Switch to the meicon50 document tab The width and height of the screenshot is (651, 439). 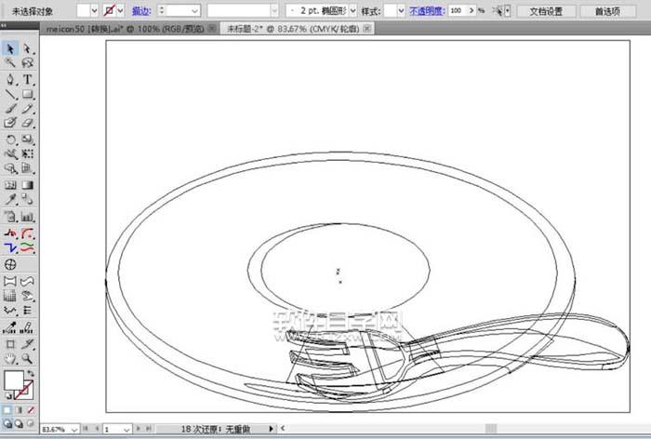click(126, 29)
